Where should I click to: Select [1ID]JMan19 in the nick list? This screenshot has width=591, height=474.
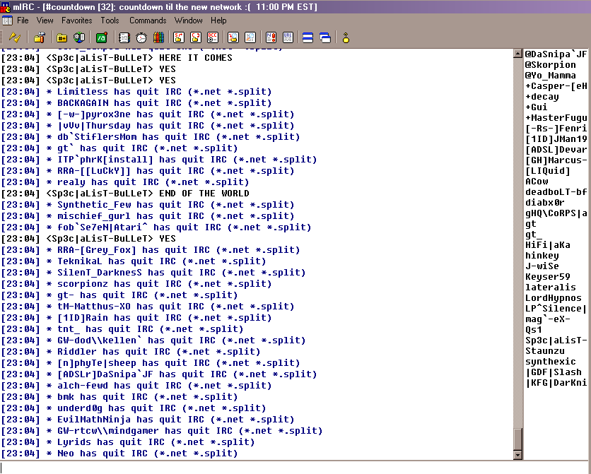[556, 139]
